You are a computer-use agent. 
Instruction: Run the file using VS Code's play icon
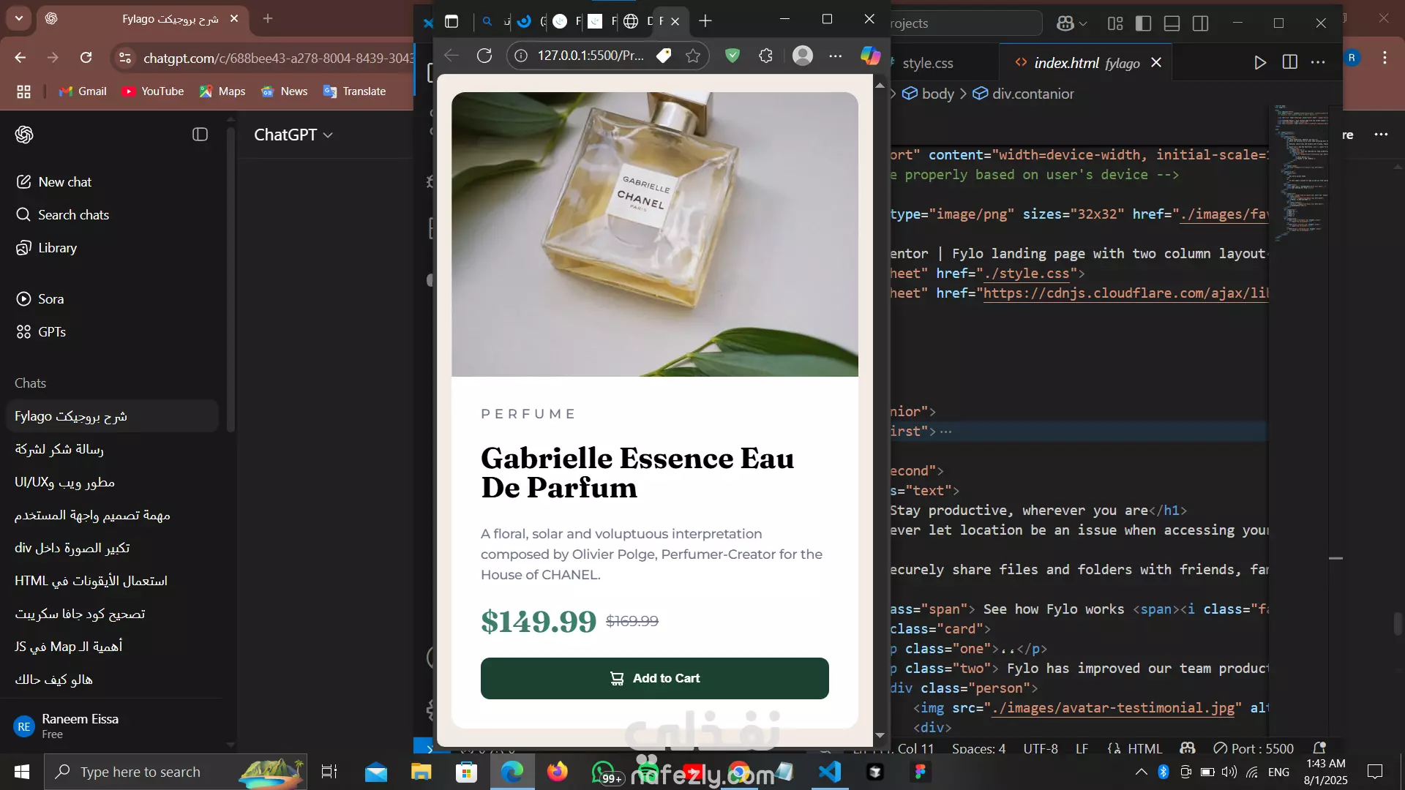click(x=1259, y=63)
